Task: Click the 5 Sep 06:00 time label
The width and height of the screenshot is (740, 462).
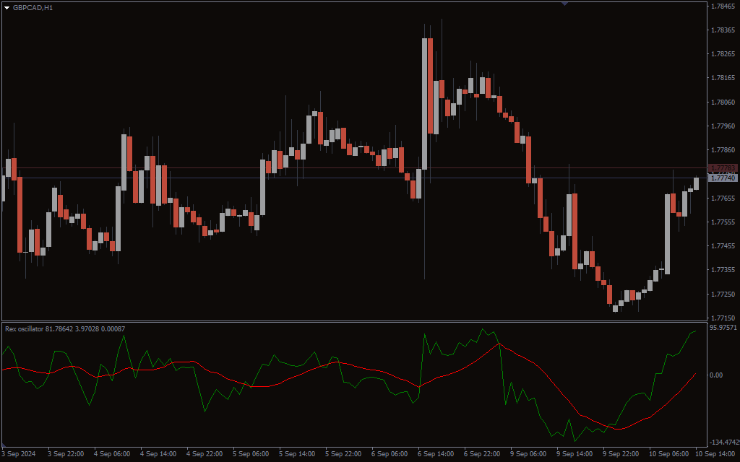Action: (251, 454)
